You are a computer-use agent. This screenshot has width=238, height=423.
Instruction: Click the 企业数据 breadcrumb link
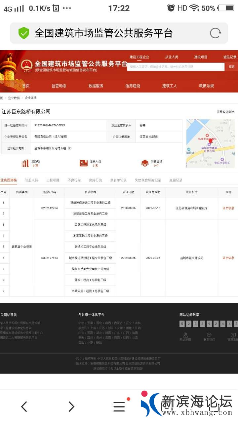pos(14,98)
